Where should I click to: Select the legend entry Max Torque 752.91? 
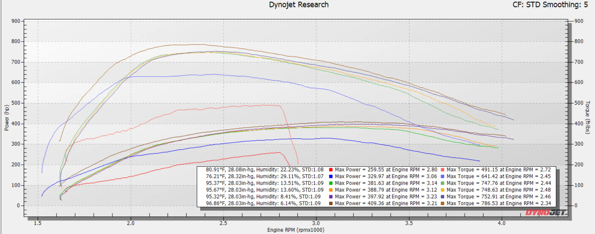tap(499, 197)
